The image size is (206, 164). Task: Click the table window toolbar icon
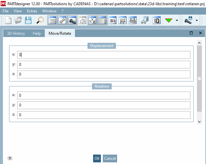pyautogui.click(x=103, y=20)
